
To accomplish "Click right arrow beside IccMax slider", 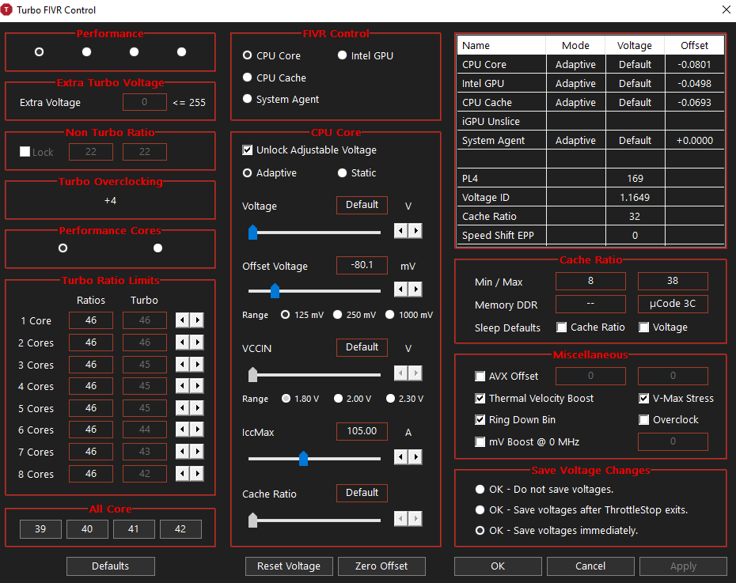I will (x=415, y=457).
